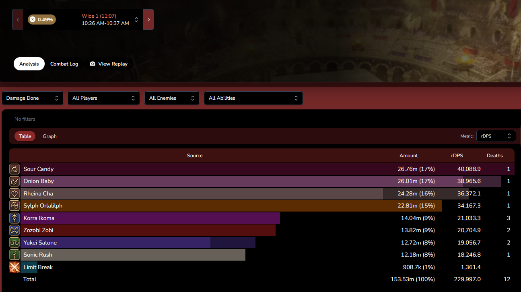This screenshot has height=292, width=521.
Task: Open the All Players dropdown
Action: pos(104,98)
